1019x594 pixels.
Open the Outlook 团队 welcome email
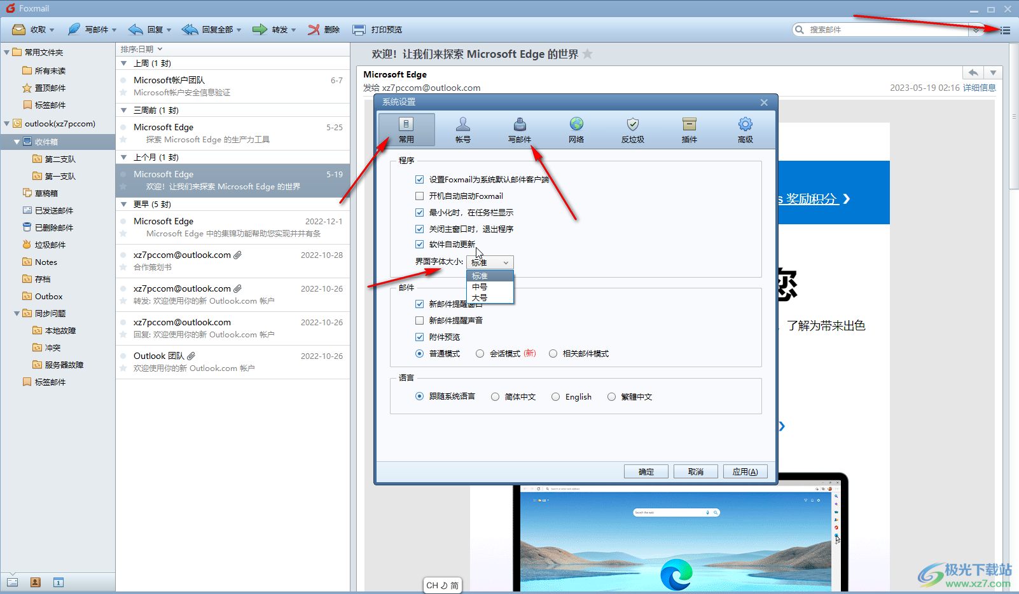point(233,362)
